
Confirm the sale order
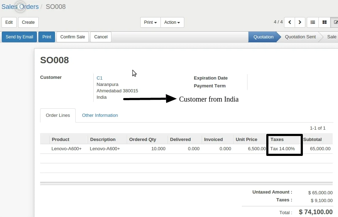[x=72, y=37]
